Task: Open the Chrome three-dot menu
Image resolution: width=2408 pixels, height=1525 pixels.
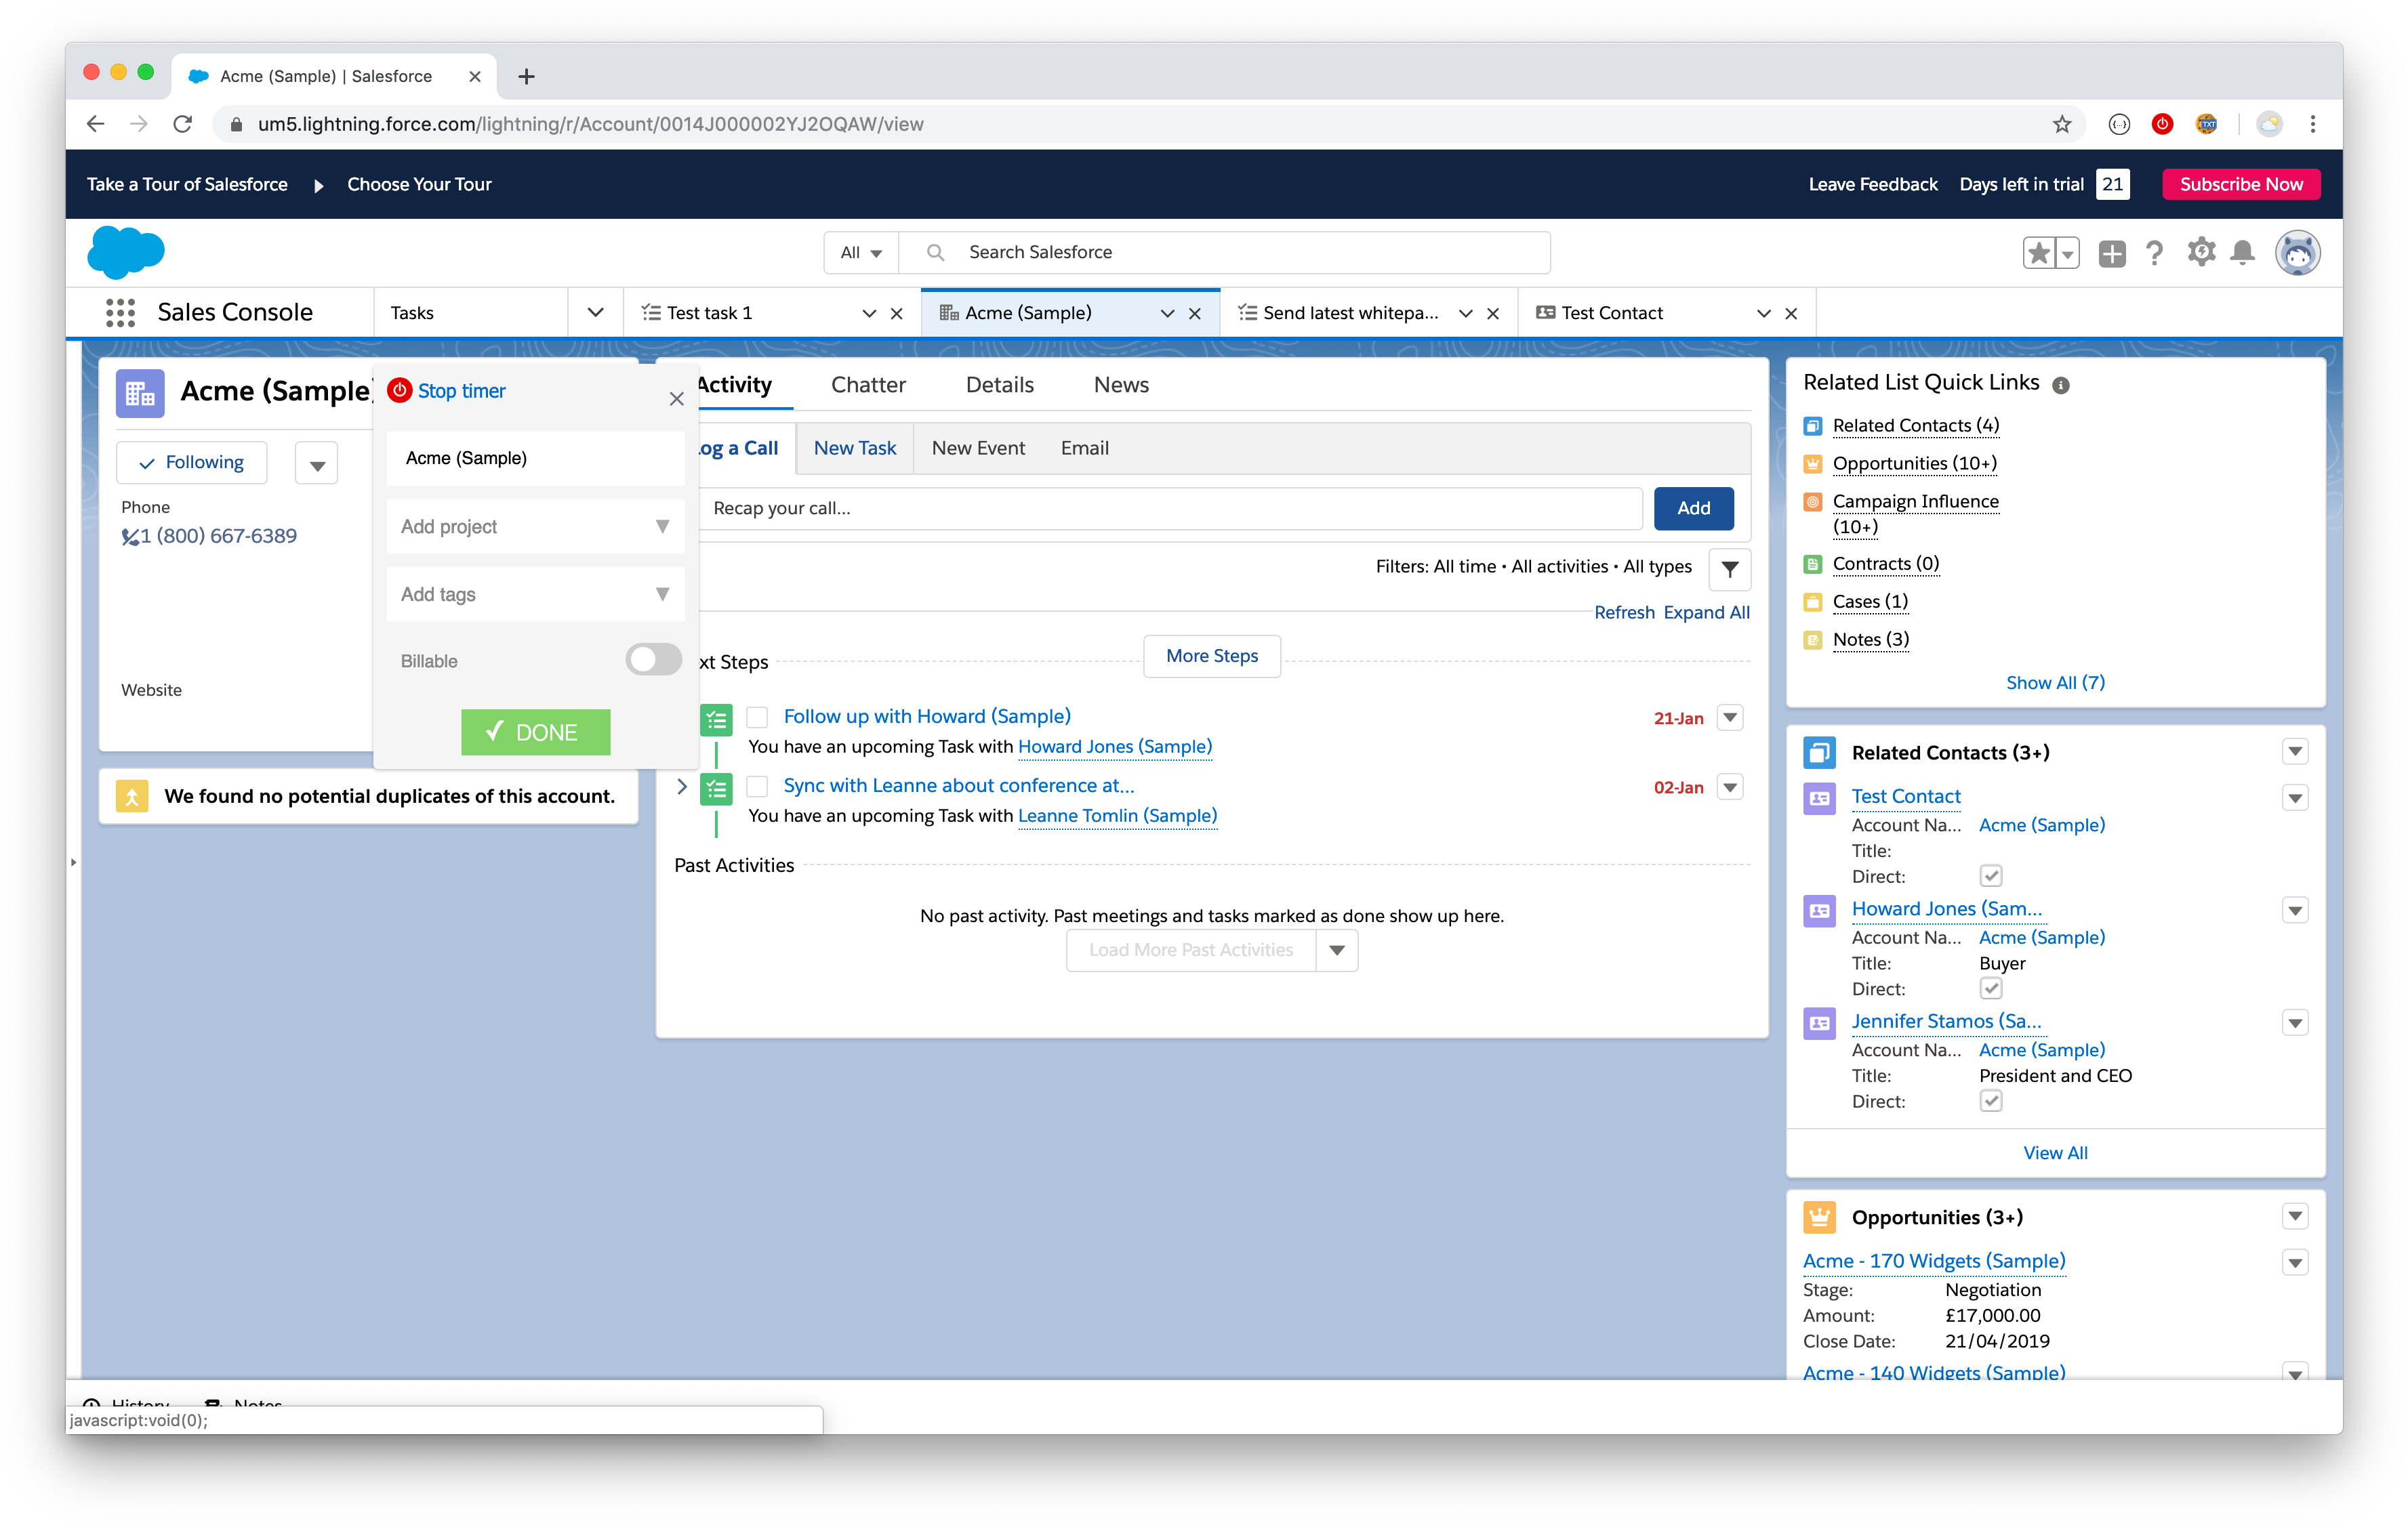Action: pyautogui.click(x=2312, y=124)
